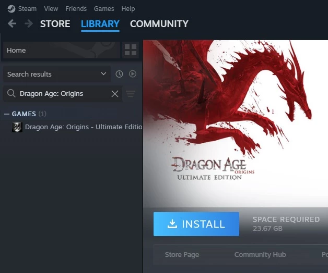Go back with the left arrow
The width and height of the screenshot is (328, 273).
click(x=12, y=23)
